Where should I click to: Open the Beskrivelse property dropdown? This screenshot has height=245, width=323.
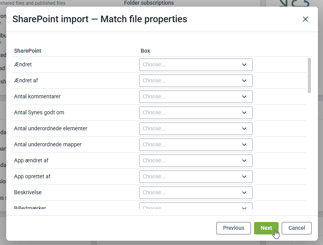point(196,193)
